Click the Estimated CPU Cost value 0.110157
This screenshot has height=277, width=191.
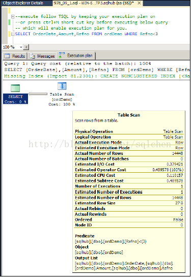175,175
